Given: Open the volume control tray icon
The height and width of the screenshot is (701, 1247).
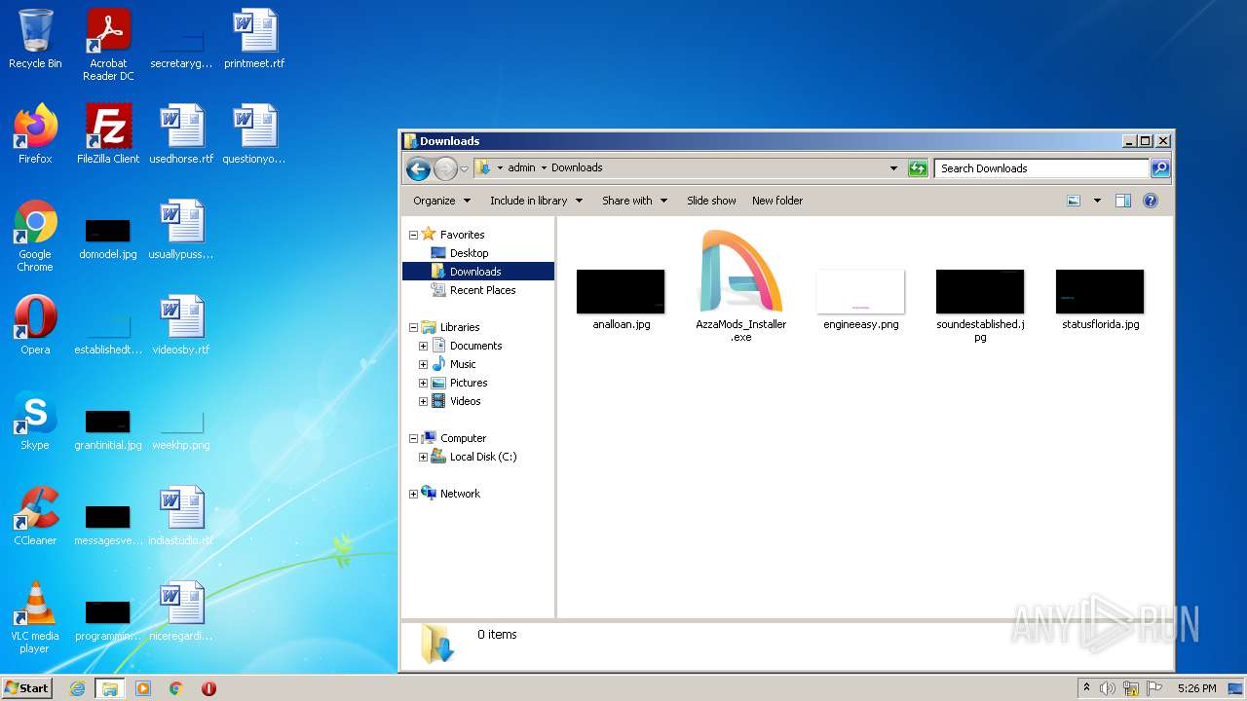Looking at the screenshot, I should coord(1108,688).
